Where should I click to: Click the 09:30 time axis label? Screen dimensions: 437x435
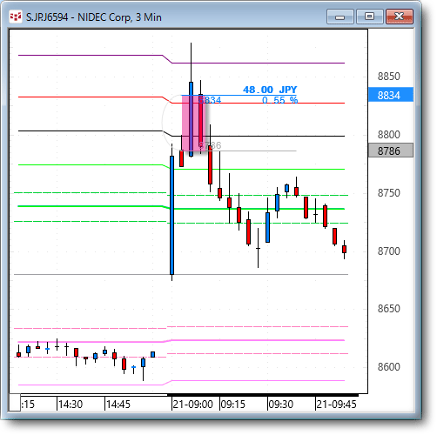click(x=280, y=404)
